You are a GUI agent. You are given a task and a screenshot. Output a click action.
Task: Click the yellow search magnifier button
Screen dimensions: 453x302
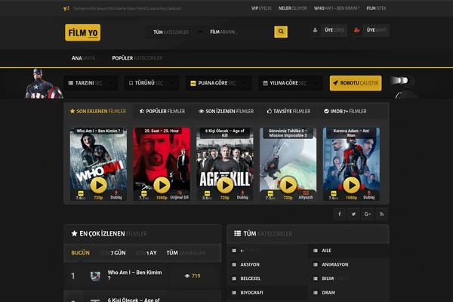[281, 32]
